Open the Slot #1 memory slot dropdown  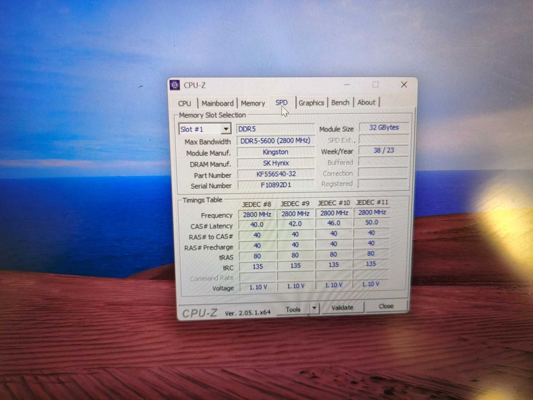[205, 129]
